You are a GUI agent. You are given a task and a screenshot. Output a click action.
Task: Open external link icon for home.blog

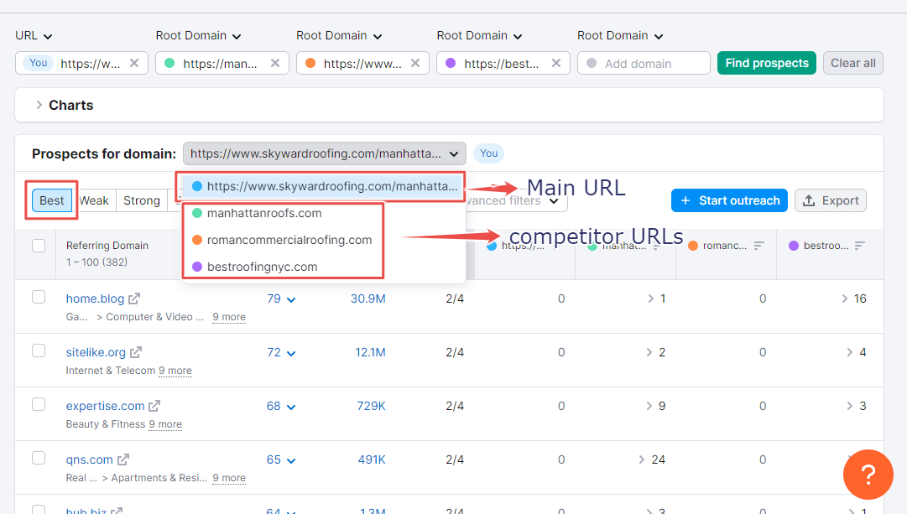tap(134, 299)
